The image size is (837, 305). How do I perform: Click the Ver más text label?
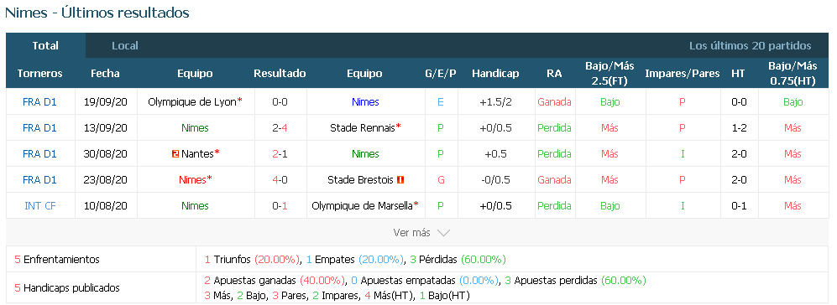[411, 233]
